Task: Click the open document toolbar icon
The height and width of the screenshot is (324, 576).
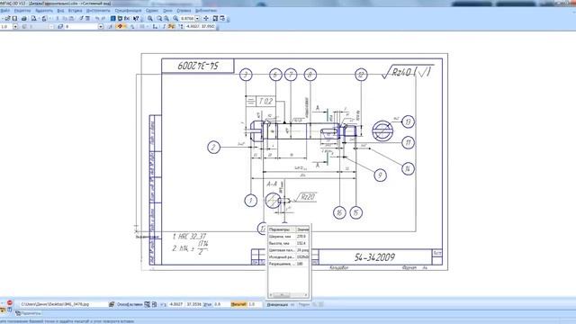Action: tap(8, 18)
